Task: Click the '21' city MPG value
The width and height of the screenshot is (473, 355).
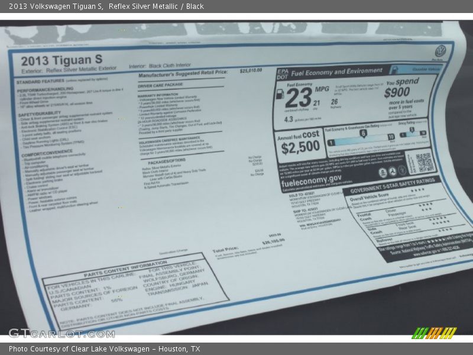Action: point(316,103)
